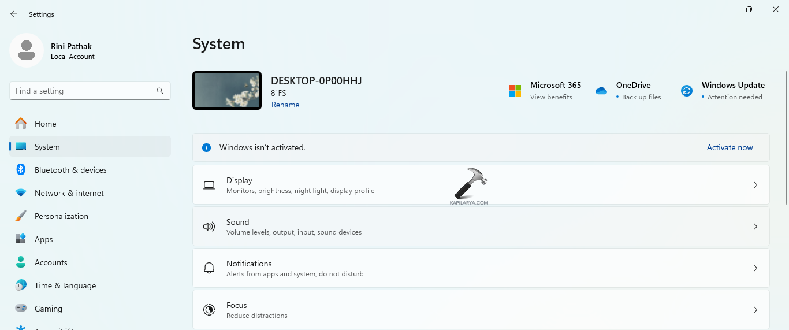This screenshot has width=789, height=330.
Task: Open OneDrive cloud icon
Action: [601, 91]
